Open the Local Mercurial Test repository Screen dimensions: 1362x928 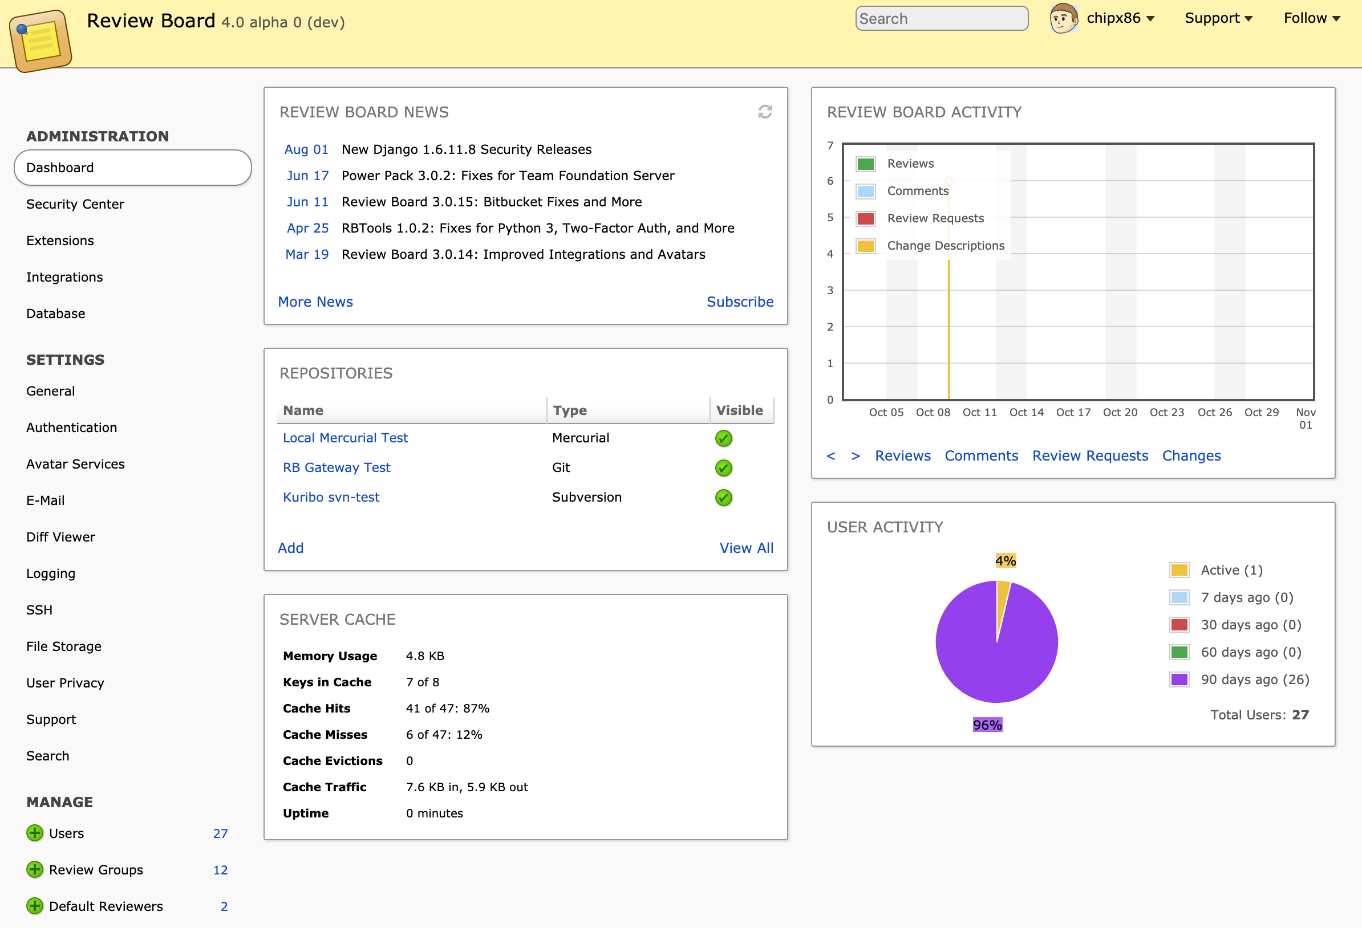pyautogui.click(x=345, y=438)
